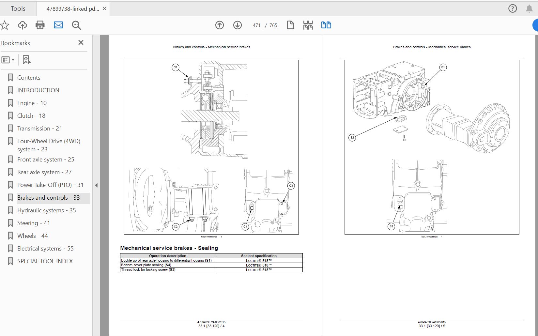Viewport: 538px width, 336px height.
Task: Star the document as favorite
Action: pos(5,25)
